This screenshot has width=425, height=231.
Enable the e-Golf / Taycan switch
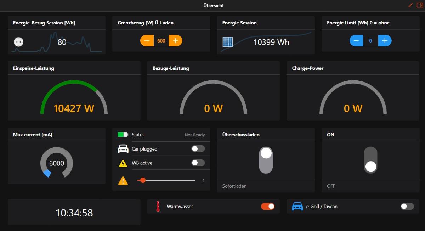(x=407, y=206)
